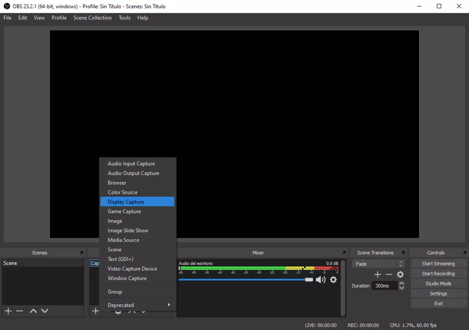Click the Sources panel add (plus) icon
This screenshot has height=330, width=469.
[95, 311]
